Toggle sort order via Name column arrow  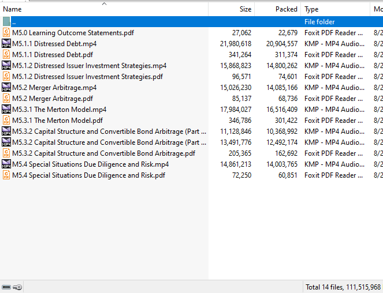(105, 3)
